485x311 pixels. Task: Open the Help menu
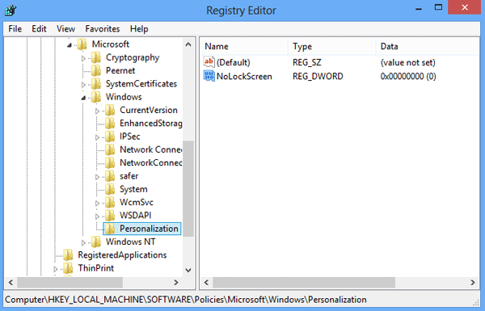coord(139,29)
